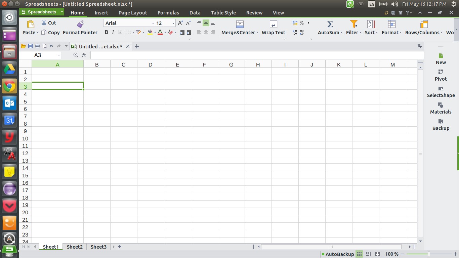This screenshot has height=258, width=459.
Task: Toggle underline formatting
Action: pos(120,32)
